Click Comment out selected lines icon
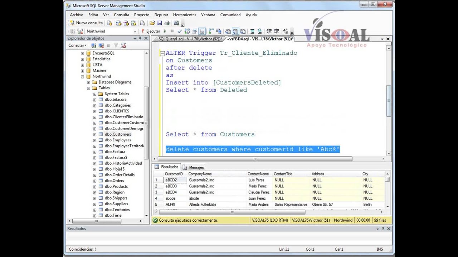458x257 pixels. (x=252, y=31)
